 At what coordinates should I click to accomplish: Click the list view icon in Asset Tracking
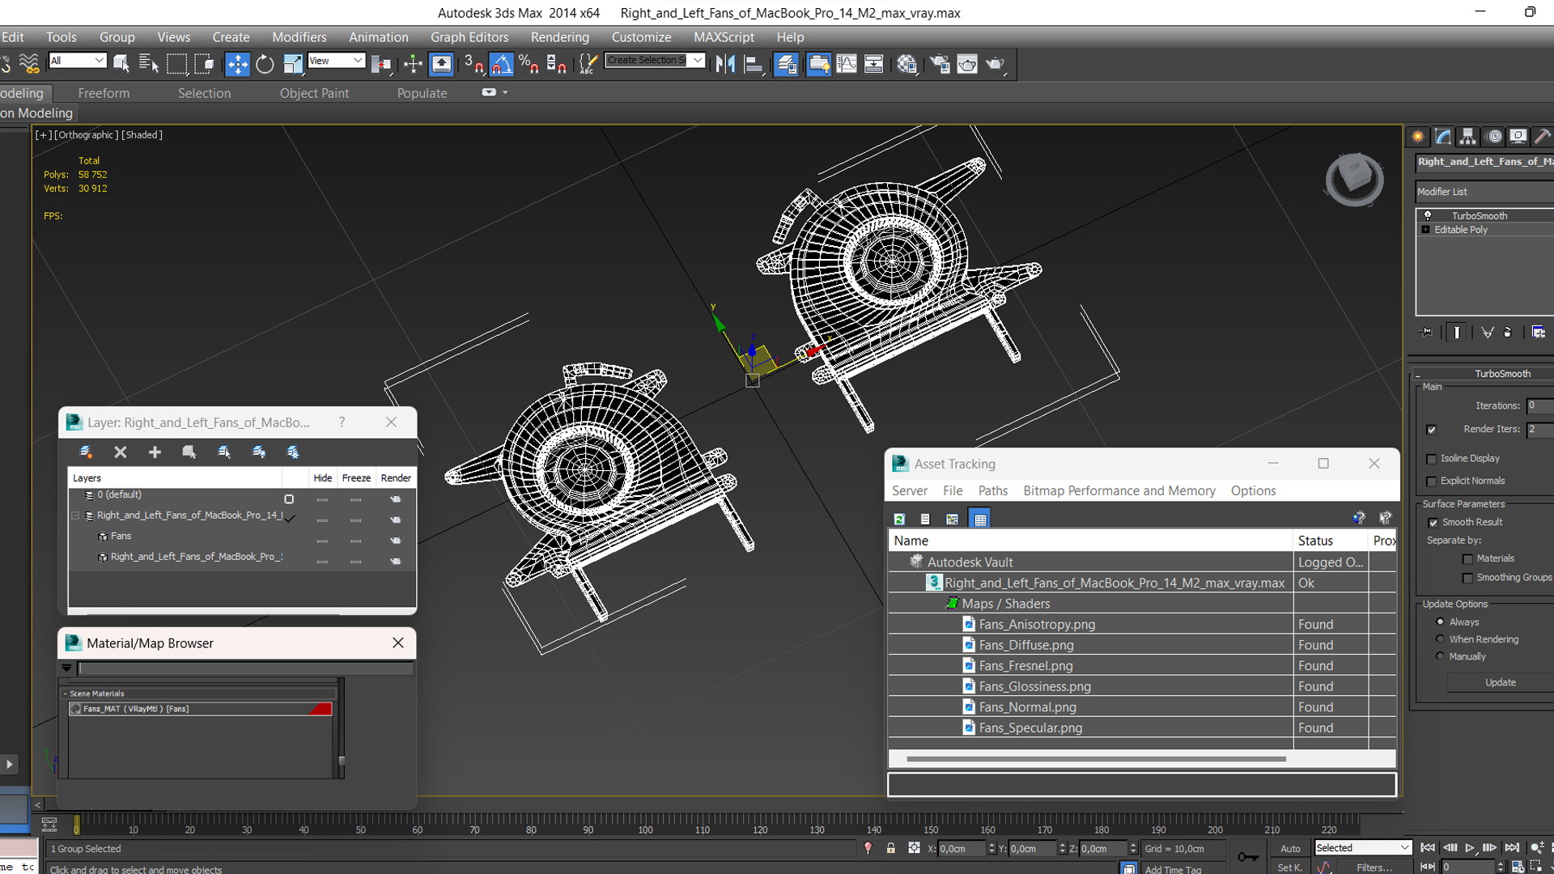[924, 518]
